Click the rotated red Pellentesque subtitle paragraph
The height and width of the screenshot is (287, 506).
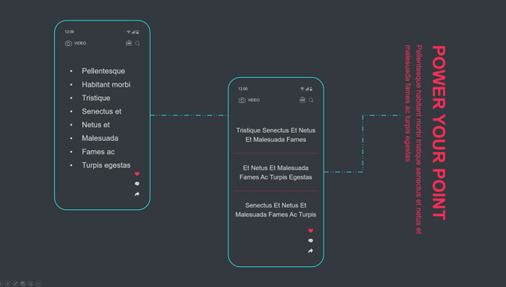414,139
